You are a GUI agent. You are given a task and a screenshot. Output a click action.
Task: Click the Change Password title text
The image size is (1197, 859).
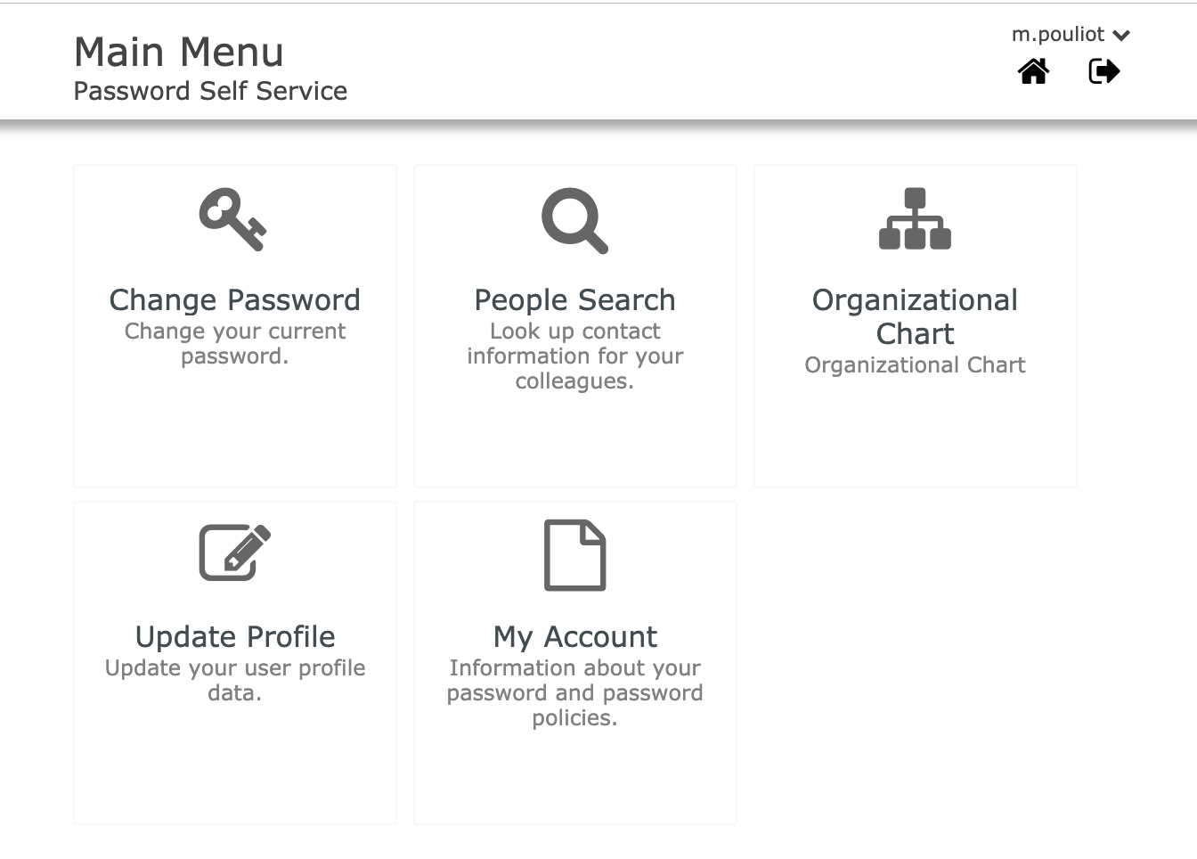(x=234, y=300)
